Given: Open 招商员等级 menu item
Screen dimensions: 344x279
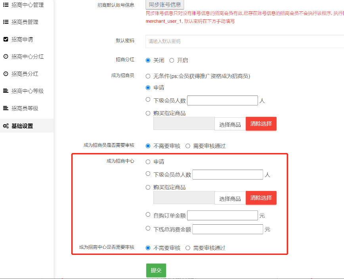Looking at the screenshot, I should 25,108.
